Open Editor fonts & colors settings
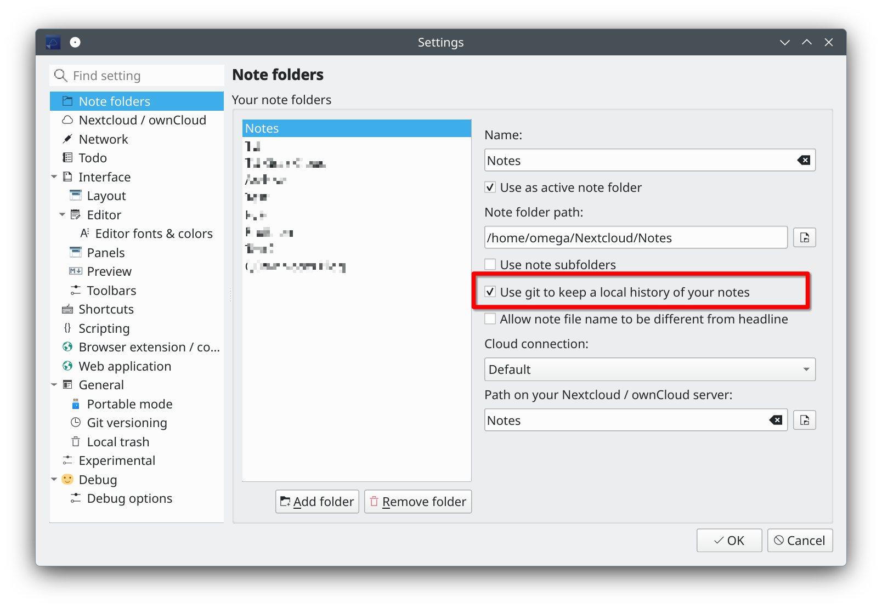This screenshot has width=882, height=608. 153,233
